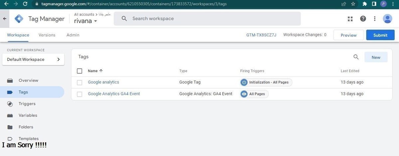The width and height of the screenshot is (399, 156).
Task: Click the Search workspace input field
Action: click(x=213, y=19)
